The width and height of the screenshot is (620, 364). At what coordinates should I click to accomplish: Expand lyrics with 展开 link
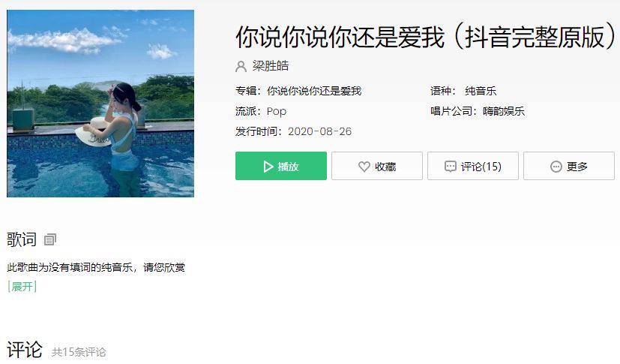point(22,286)
